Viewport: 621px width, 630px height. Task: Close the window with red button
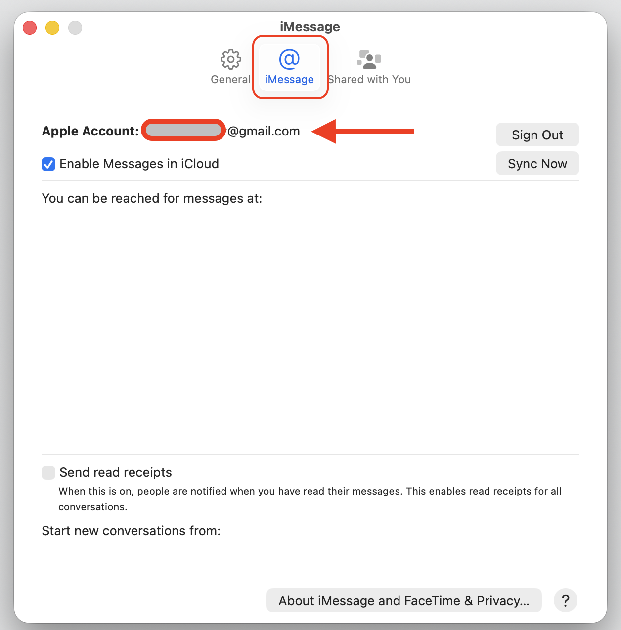pos(30,28)
